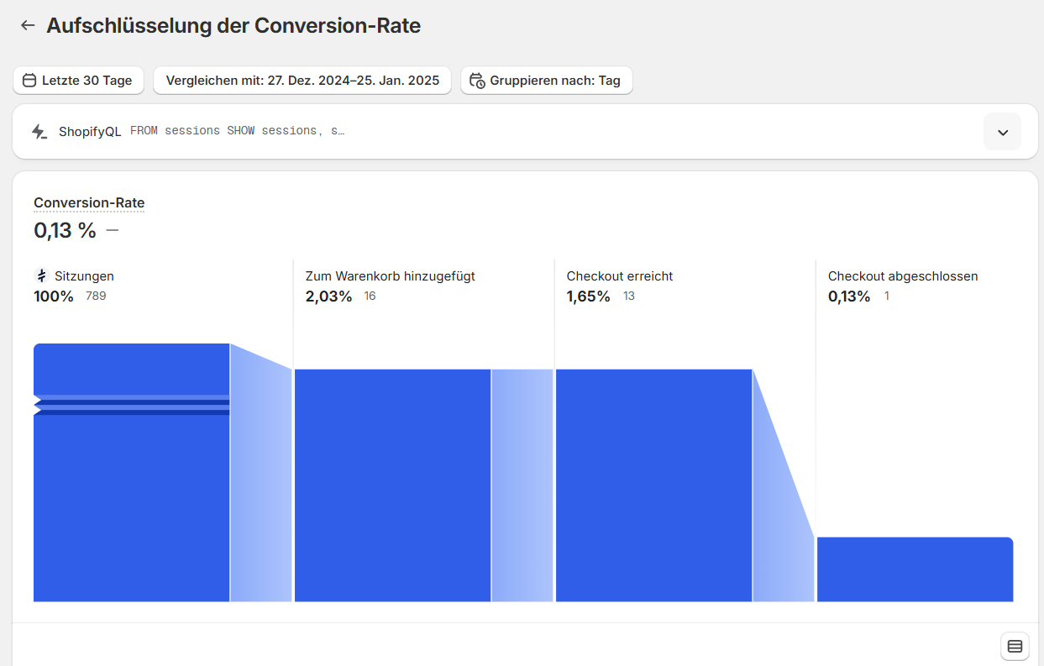Open the Vergleichen mit comparison dropdown
The height and width of the screenshot is (666, 1044).
(302, 81)
